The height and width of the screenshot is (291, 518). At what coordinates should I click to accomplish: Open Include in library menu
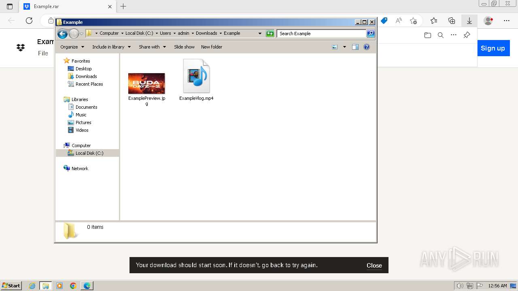point(111,47)
